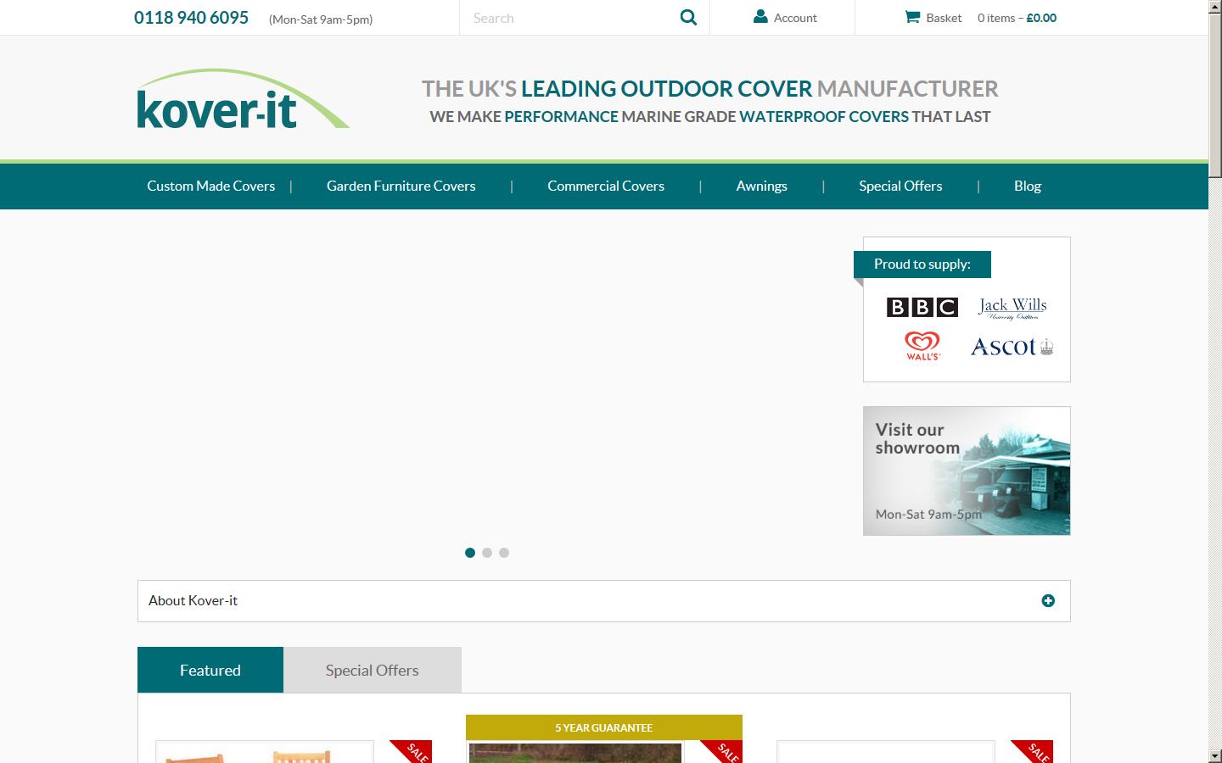Select the Featured tab

[x=210, y=670]
